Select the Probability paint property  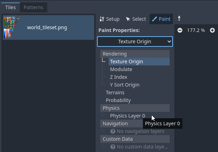tap(118, 100)
